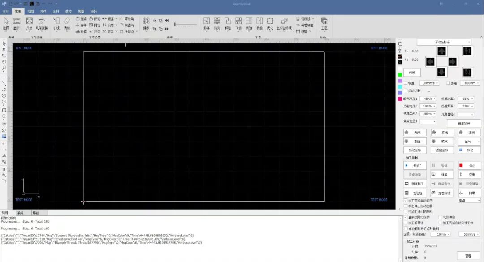Toggle 只加工选中的图形 checkbox
The width and height of the screenshot is (484, 262).
tap(406, 212)
